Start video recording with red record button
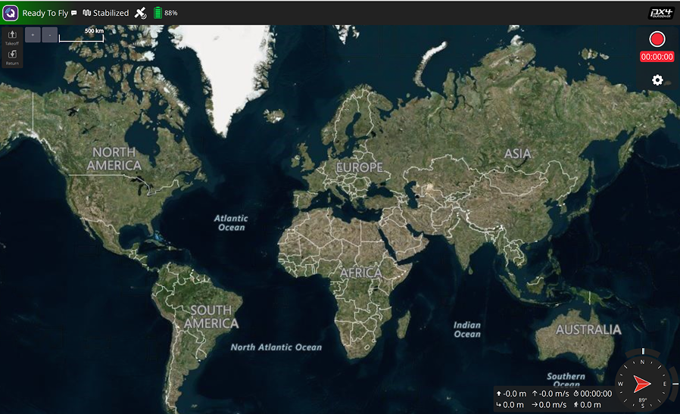This screenshot has width=680, height=414. (x=657, y=39)
